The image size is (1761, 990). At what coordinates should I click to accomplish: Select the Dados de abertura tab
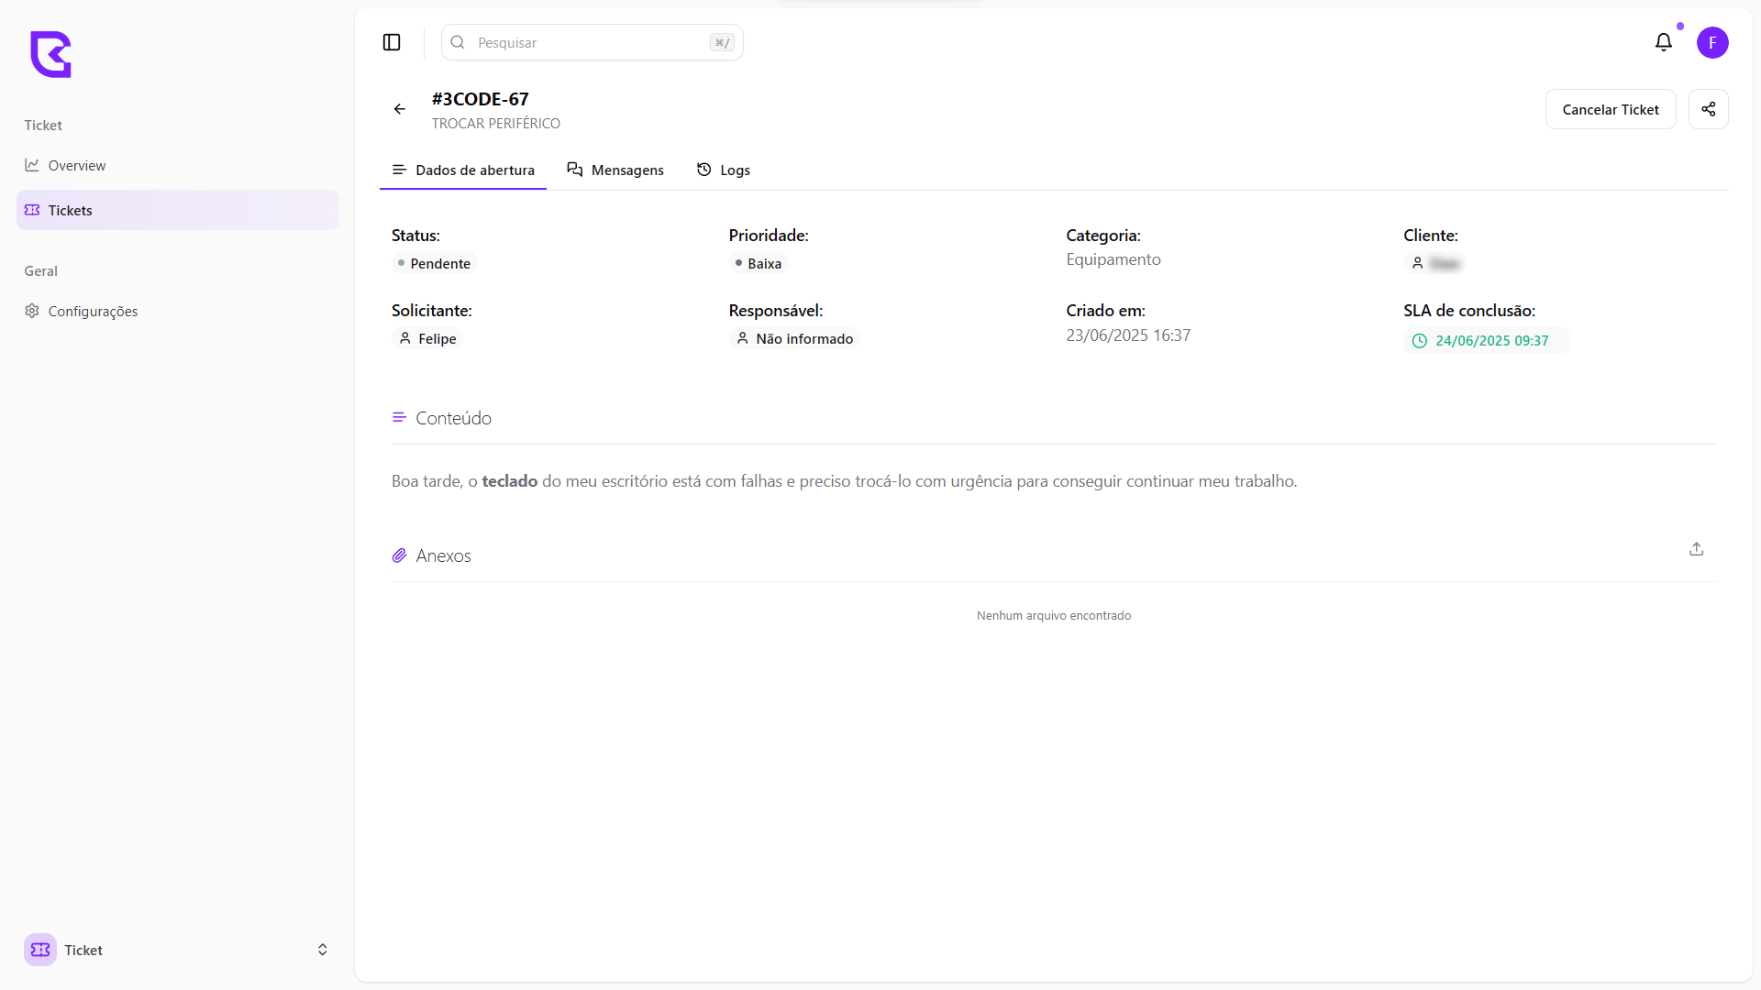coord(463,170)
